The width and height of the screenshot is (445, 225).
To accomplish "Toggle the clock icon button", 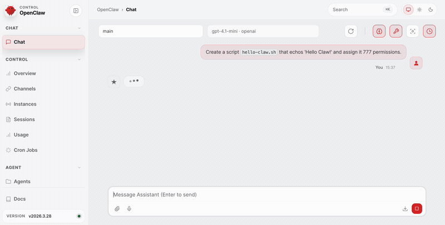I will [x=429, y=31].
